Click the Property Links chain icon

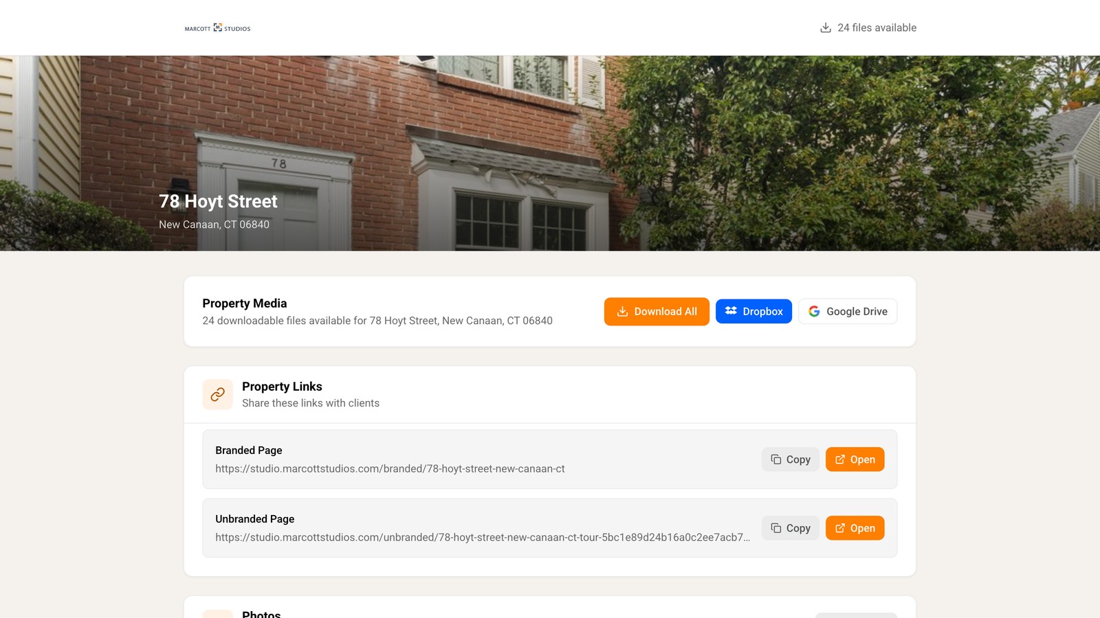coord(218,395)
